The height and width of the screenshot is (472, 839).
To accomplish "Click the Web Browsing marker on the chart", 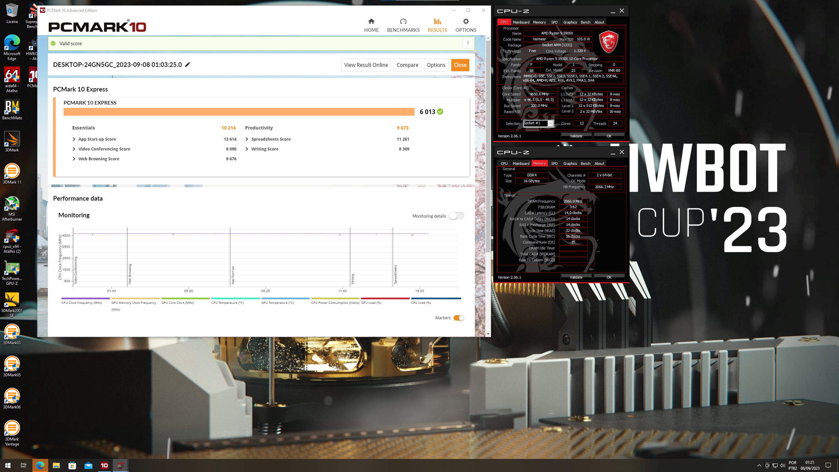I will [x=130, y=274].
